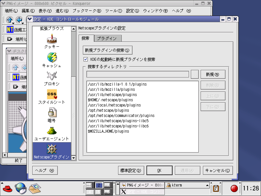Click the browse "..." button beside directory field
Screen dimensions: 261x196
tap(194, 74)
